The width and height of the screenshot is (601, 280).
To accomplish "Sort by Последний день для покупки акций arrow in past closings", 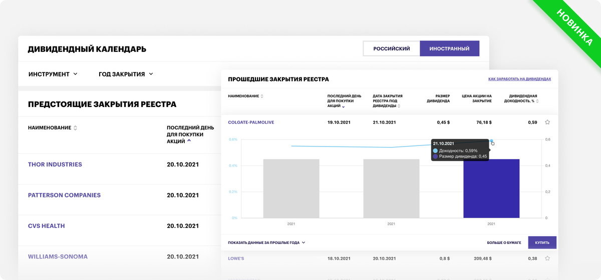I will (x=344, y=106).
